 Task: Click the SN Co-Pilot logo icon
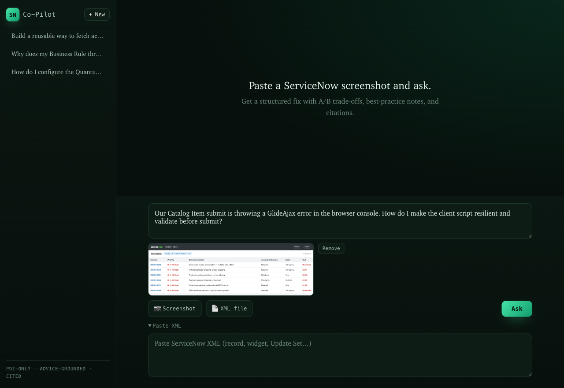[x=13, y=15]
